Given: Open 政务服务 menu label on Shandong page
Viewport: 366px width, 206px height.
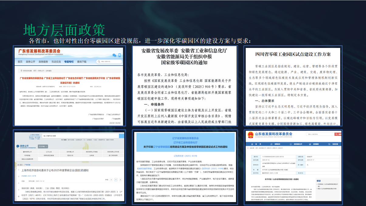Looking at the screenshot, I should click(316, 144).
